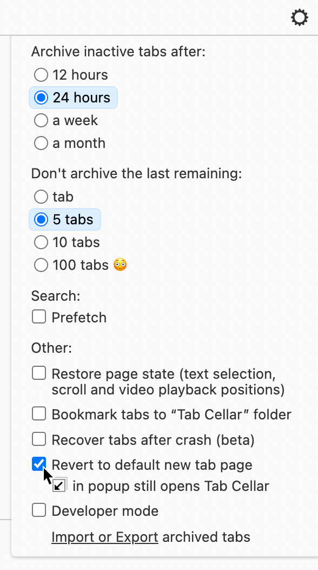Image resolution: width=318 pixels, height=570 pixels.
Task: Tick Bookmark tabs to Tab Cellar folder
Action: [39, 414]
